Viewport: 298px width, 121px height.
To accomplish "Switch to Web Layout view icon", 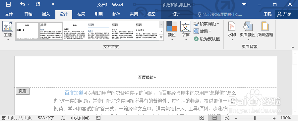I will (x=227, y=118).
